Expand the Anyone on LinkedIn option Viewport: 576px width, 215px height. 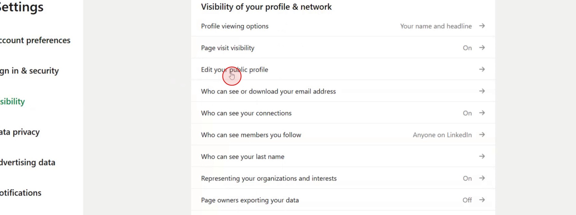coord(442,134)
